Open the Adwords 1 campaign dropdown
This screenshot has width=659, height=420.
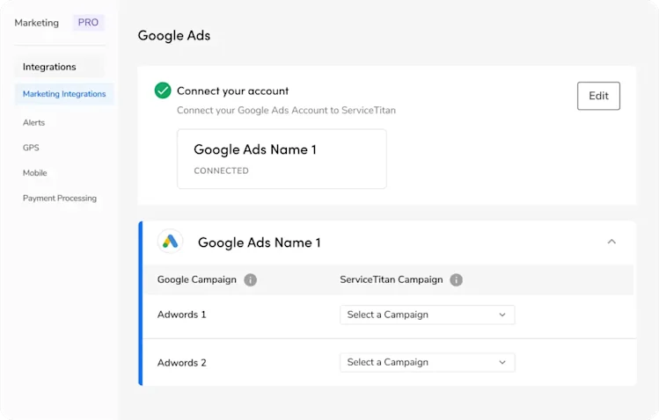pos(427,315)
